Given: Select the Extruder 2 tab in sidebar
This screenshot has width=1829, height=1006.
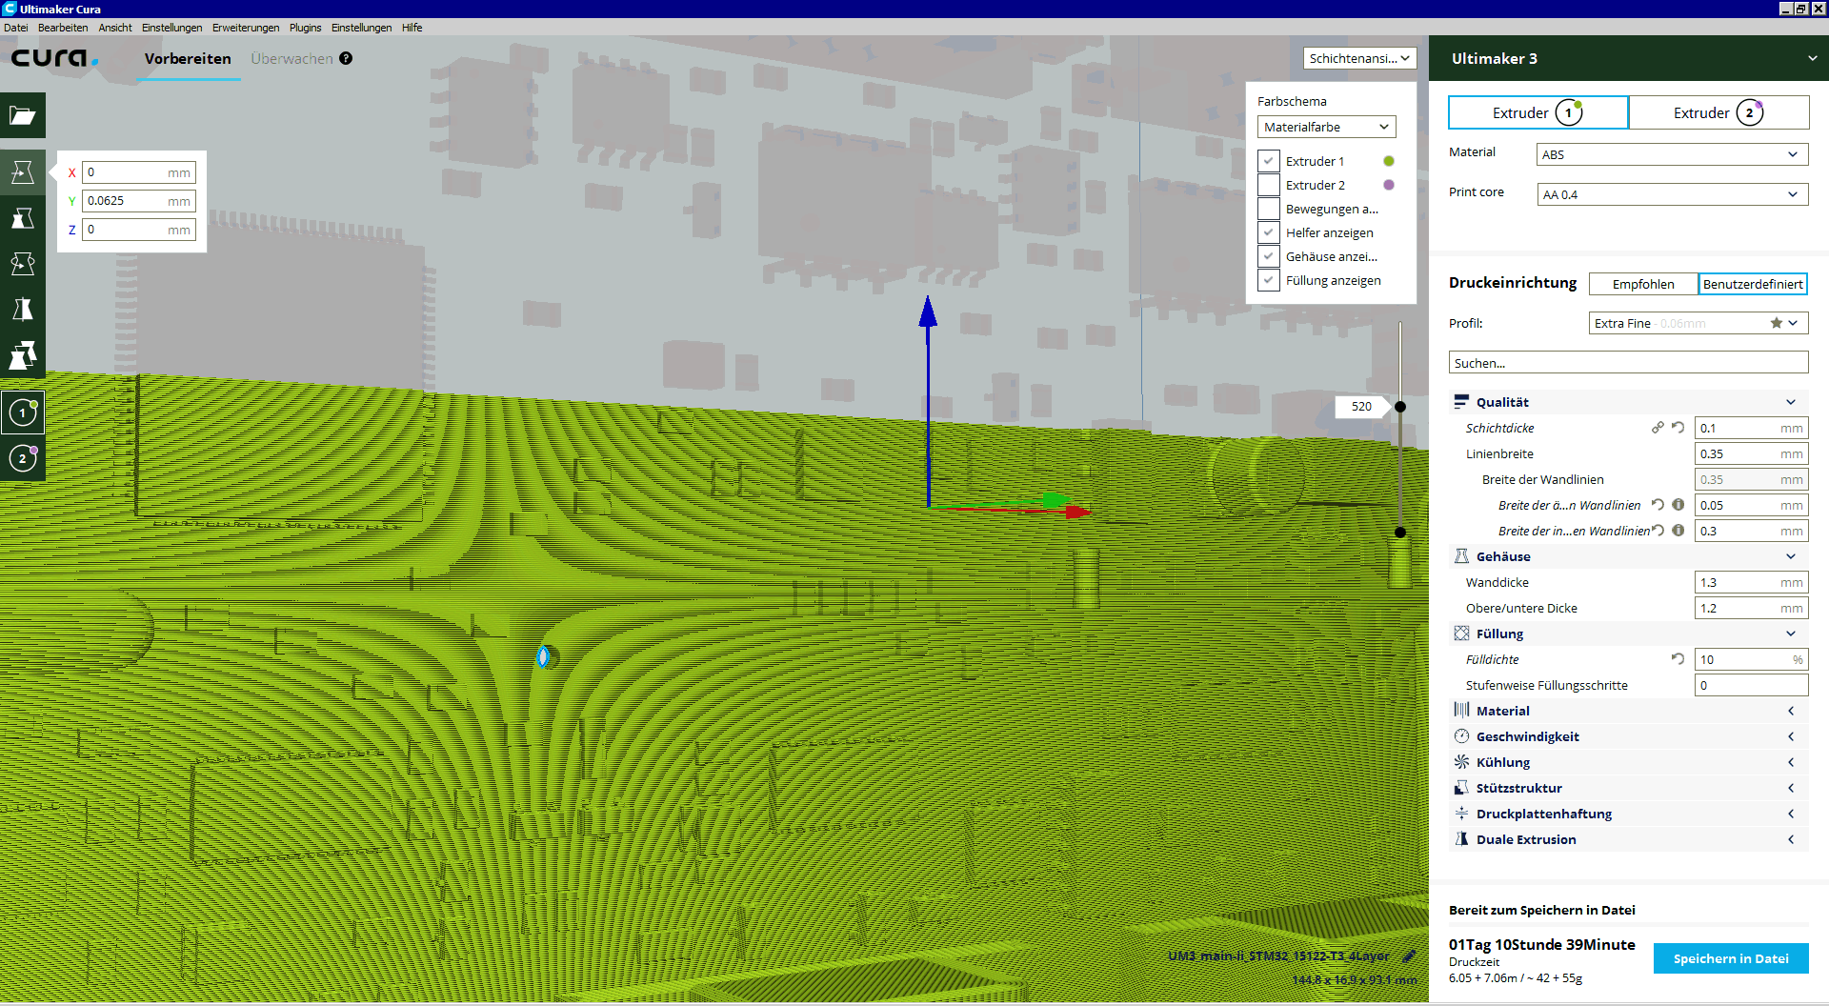Looking at the screenshot, I should tap(1718, 112).
